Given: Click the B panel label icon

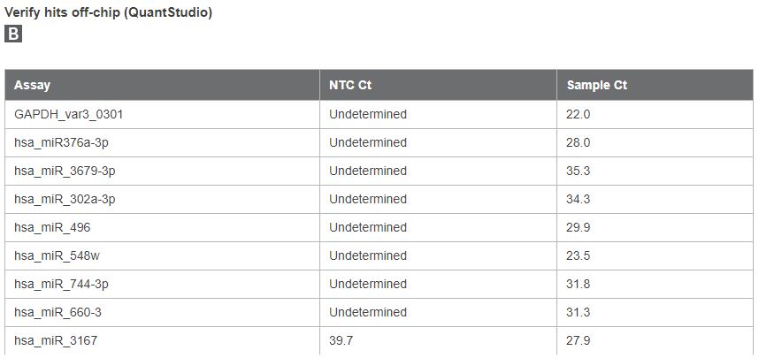Looking at the screenshot, I should tap(13, 34).
